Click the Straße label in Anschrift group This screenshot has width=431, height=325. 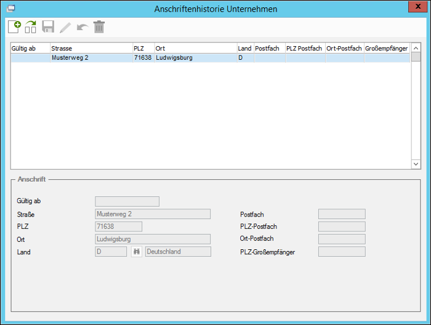26,215
